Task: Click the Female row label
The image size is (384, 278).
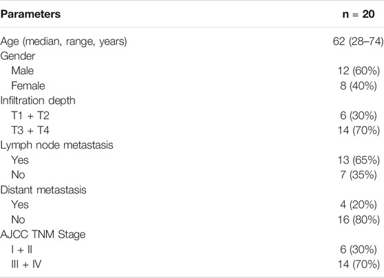Action: coord(28,86)
